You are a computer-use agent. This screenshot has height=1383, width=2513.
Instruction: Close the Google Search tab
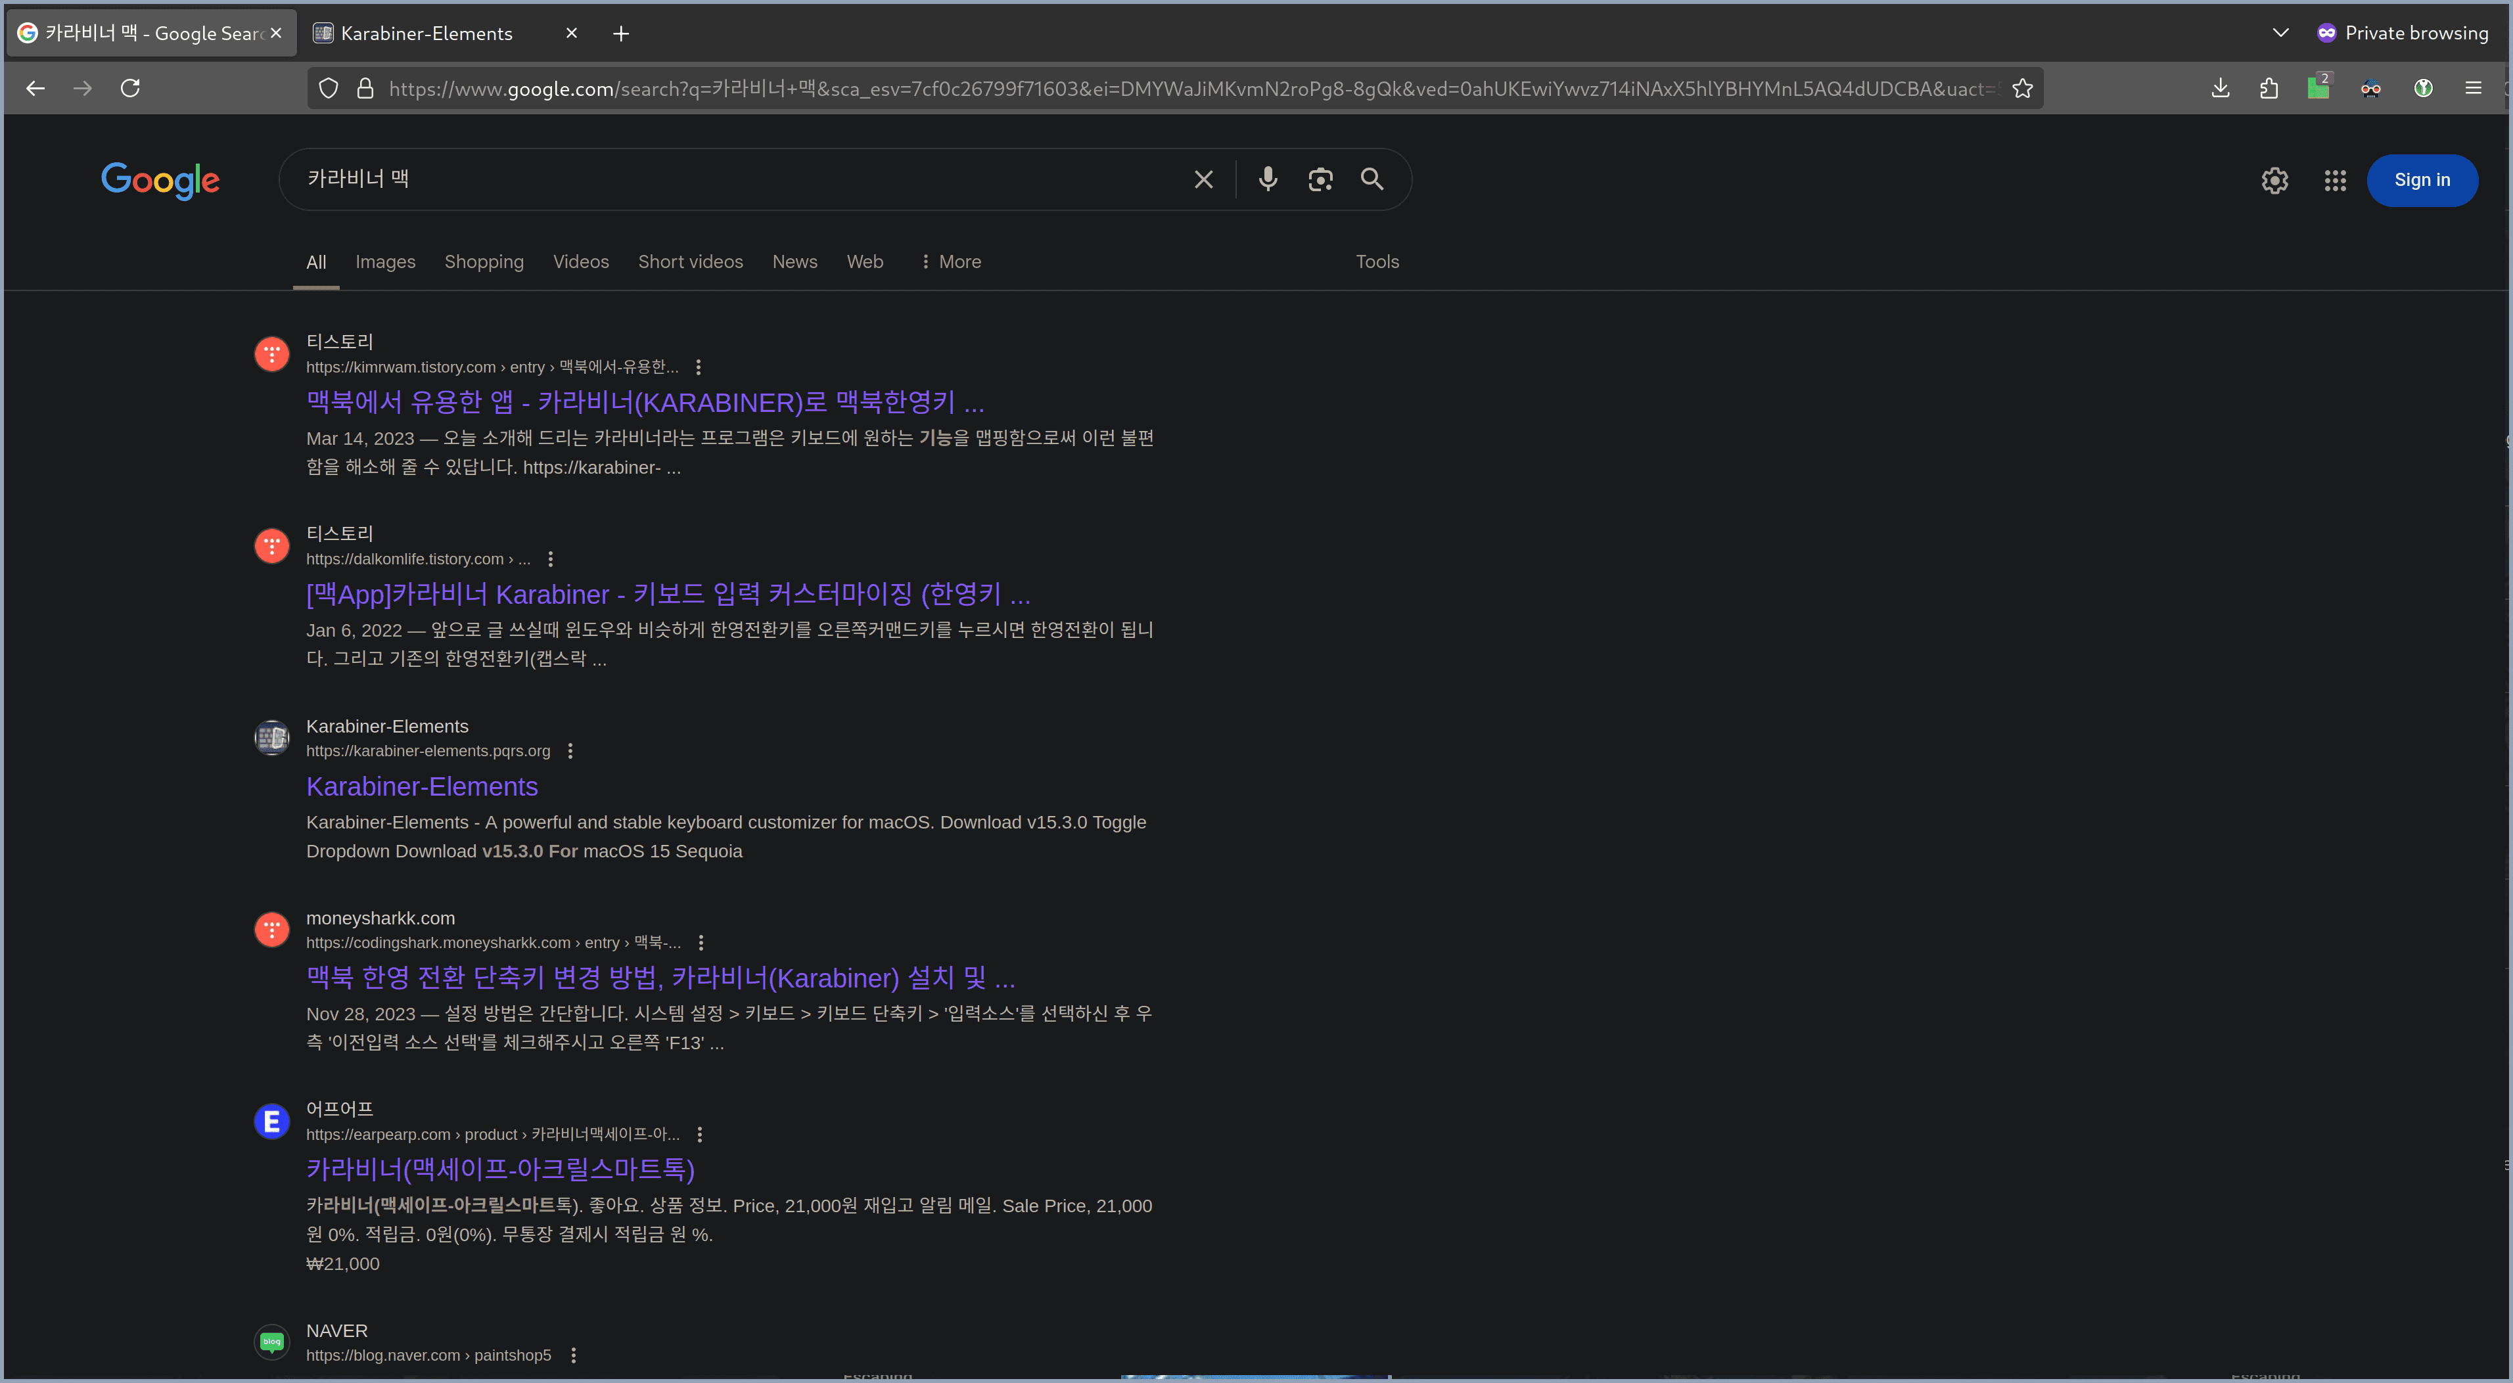click(276, 33)
